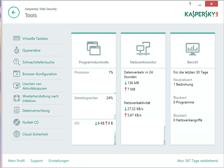Click the I/O 6 KB row

(94, 123)
